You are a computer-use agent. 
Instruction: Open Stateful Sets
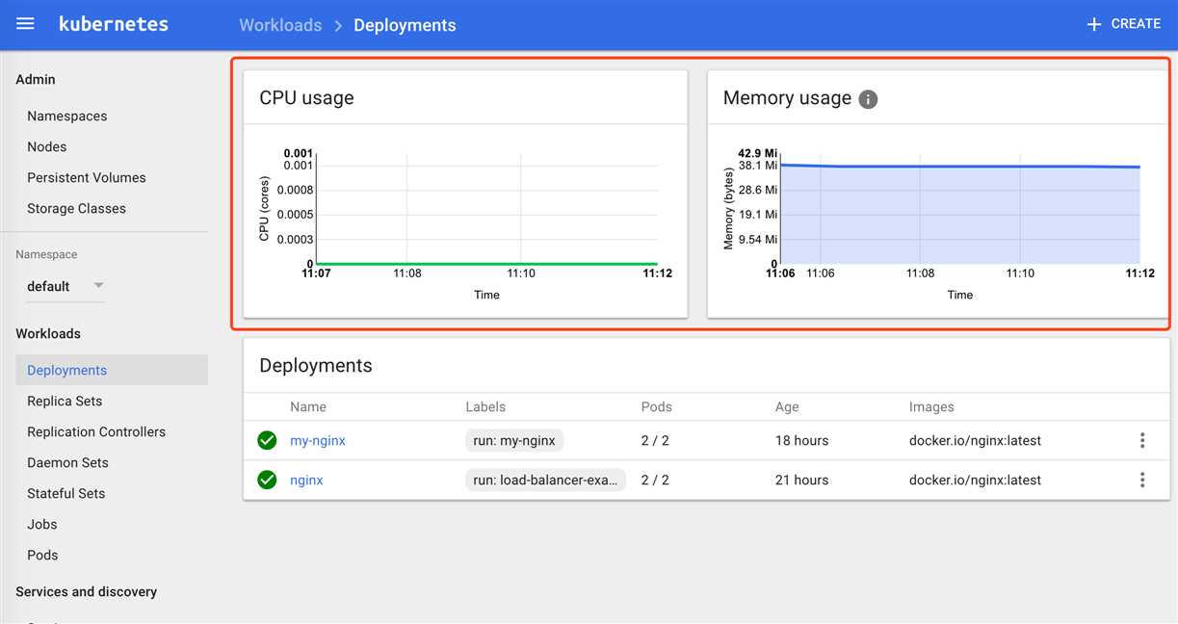pos(66,493)
